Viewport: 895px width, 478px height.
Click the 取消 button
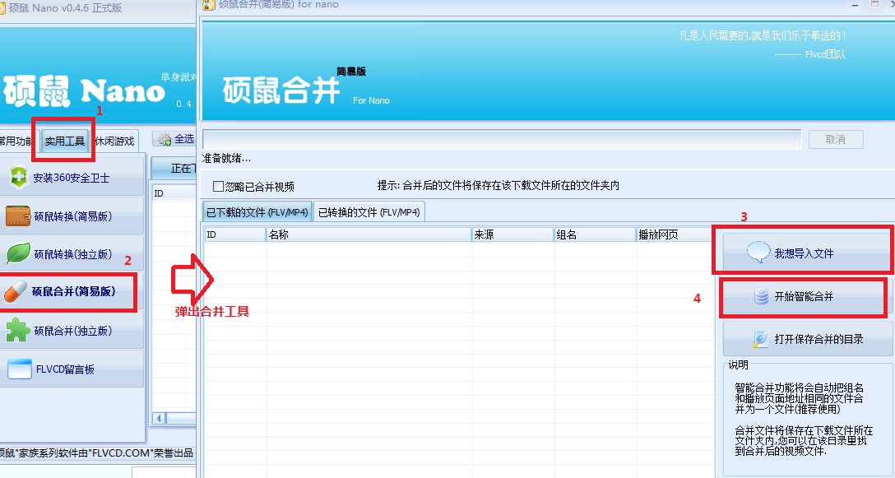(836, 139)
